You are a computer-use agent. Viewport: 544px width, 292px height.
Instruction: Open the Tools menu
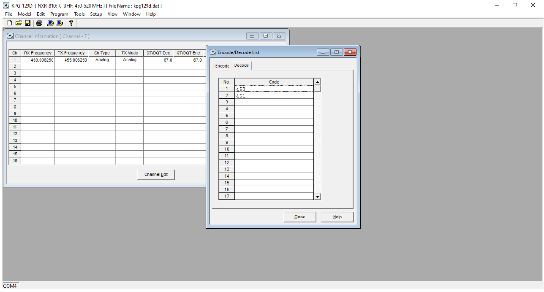tap(79, 14)
